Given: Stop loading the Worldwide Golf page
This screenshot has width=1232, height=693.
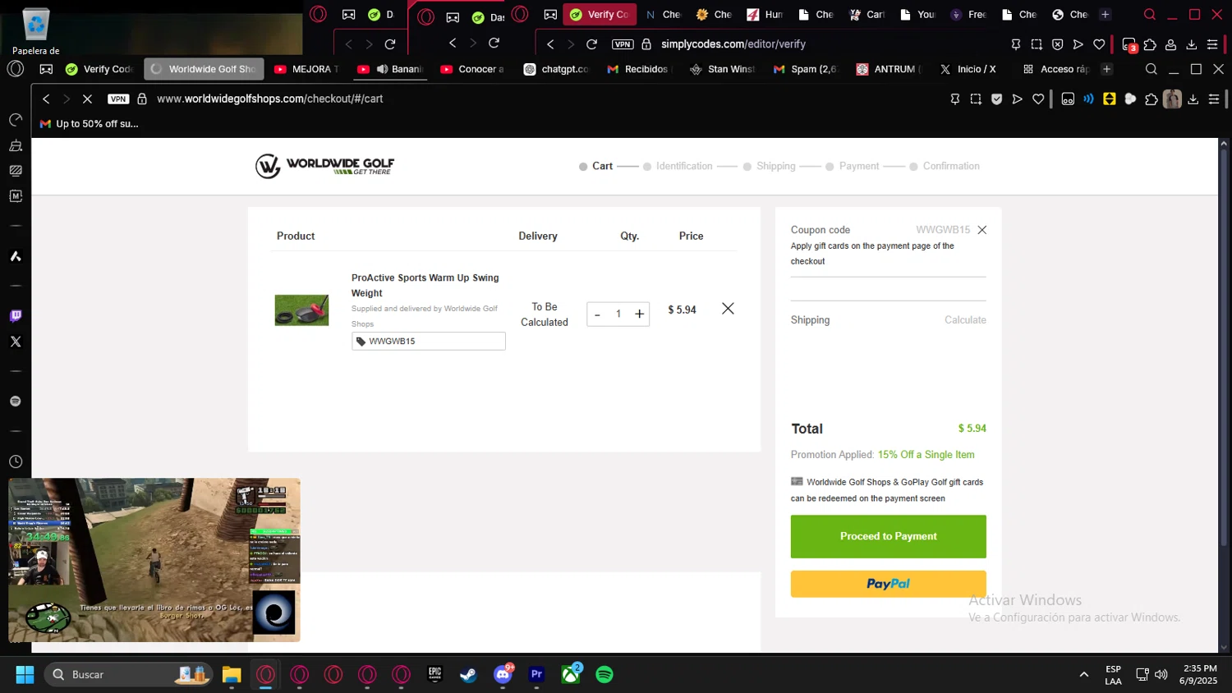Looking at the screenshot, I should (x=87, y=99).
